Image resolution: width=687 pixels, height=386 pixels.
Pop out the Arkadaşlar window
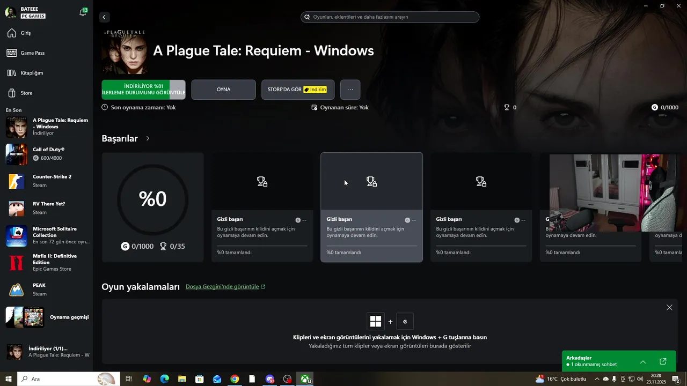(663, 361)
